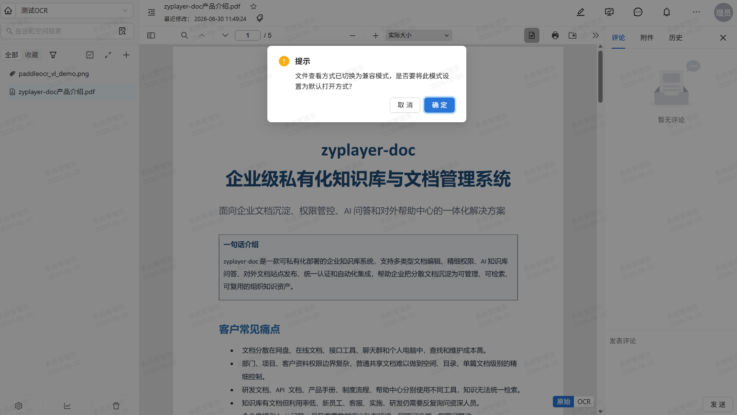
Task: Click the page number input field
Action: (248, 35)
